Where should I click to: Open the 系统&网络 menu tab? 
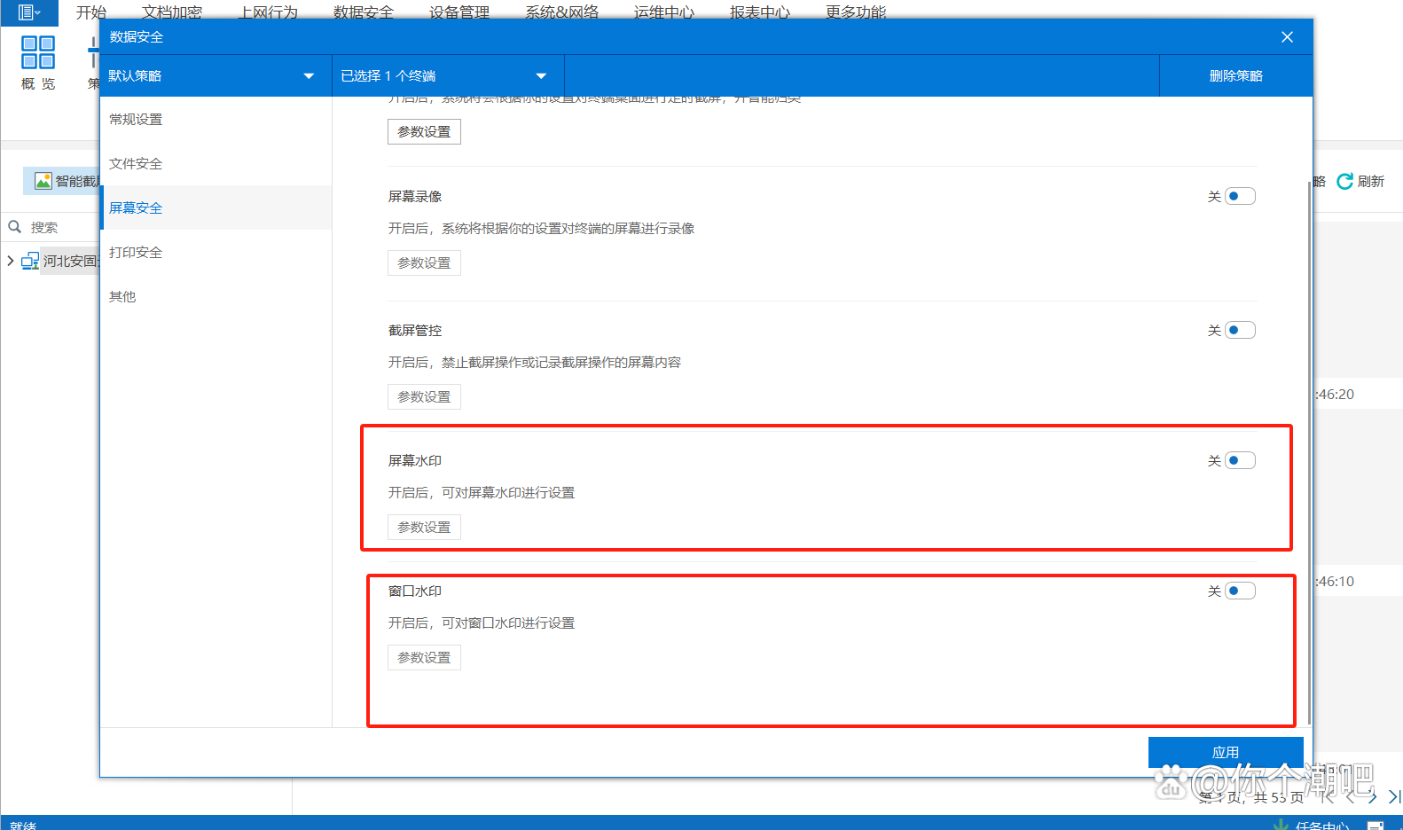pyautogui.click(x=562, y=12)
